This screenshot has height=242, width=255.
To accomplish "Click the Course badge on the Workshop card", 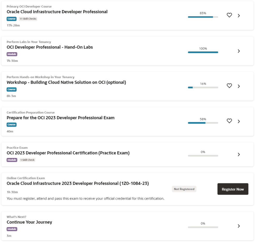I will point(11,89).
